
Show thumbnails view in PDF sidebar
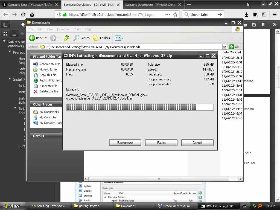5,33
